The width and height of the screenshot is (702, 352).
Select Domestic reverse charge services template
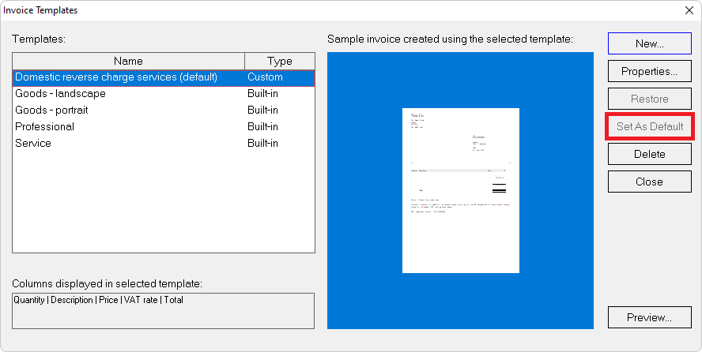(x=116, y=77)
